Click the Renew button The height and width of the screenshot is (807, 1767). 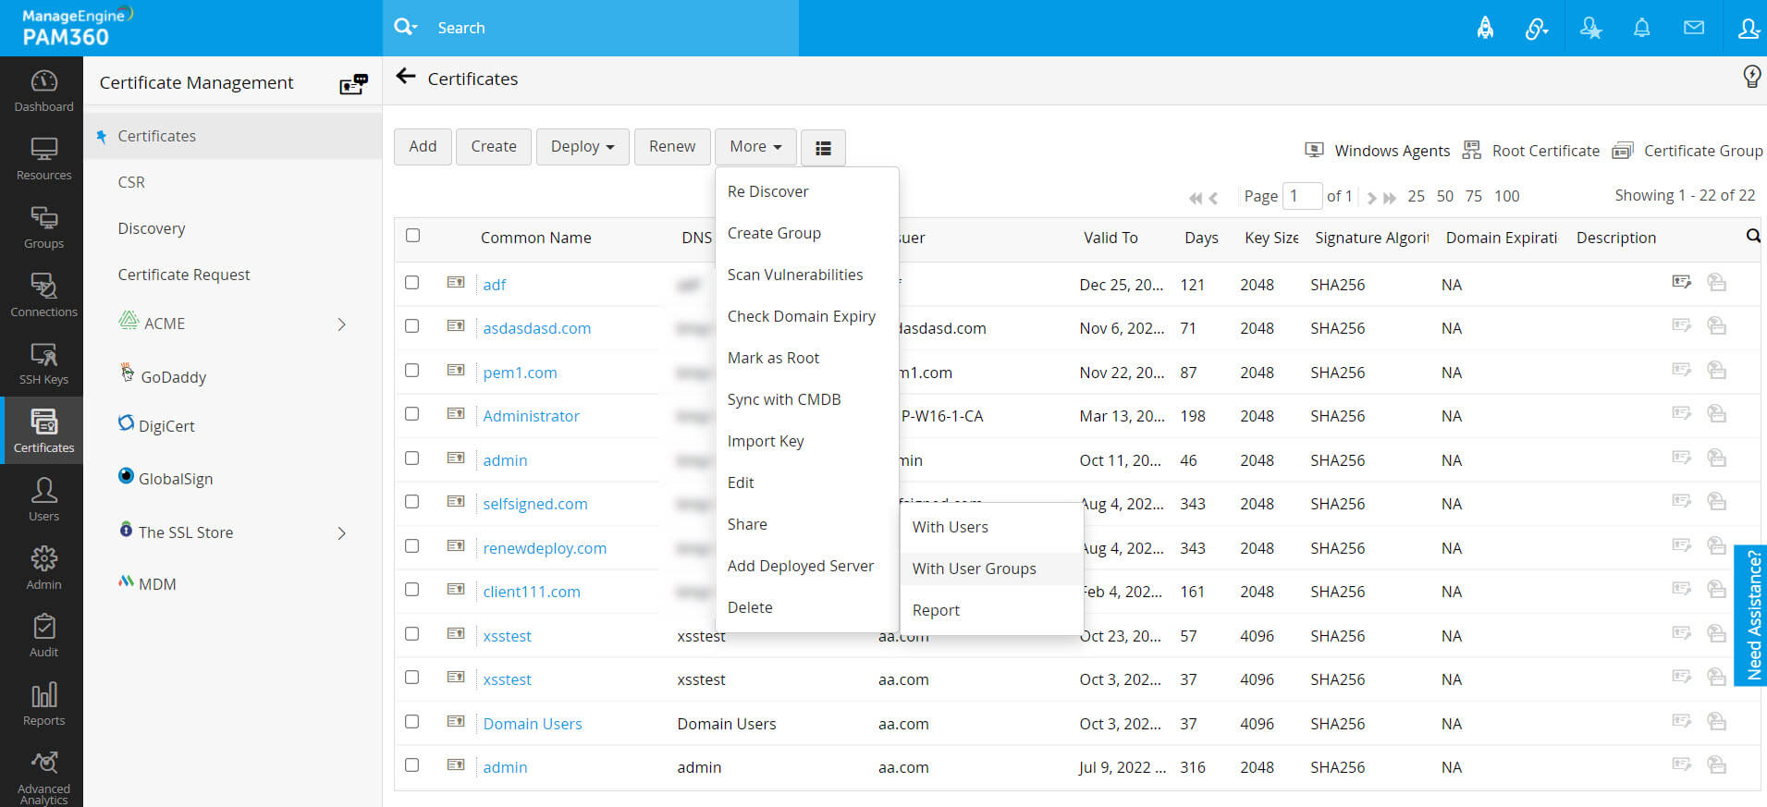click(672, 147)
